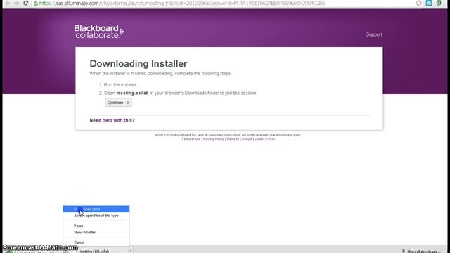This screenshot has width=450, height=253.
Task: Go back with the browser back arrow
Action: (8, 3)
